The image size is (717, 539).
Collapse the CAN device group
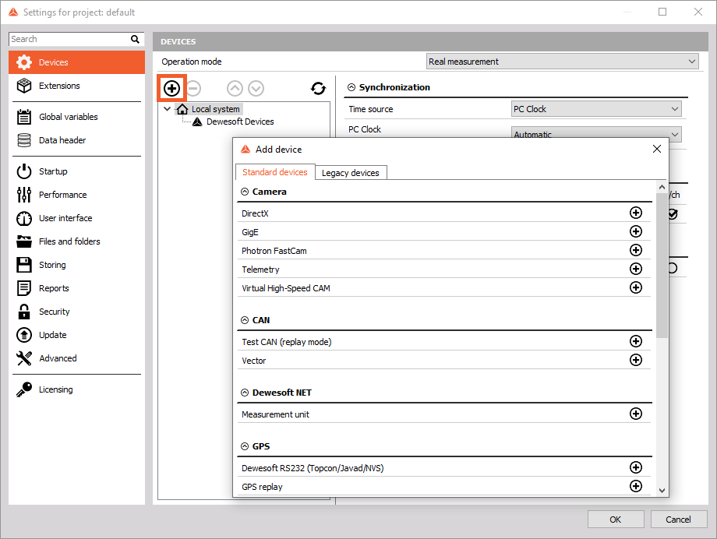click(x=245, y=320)
